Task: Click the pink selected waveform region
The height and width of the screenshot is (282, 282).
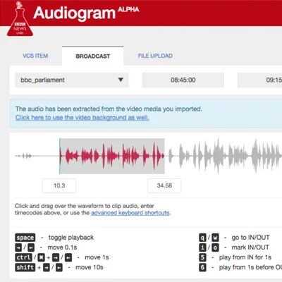Action: [x=112, y=156]
